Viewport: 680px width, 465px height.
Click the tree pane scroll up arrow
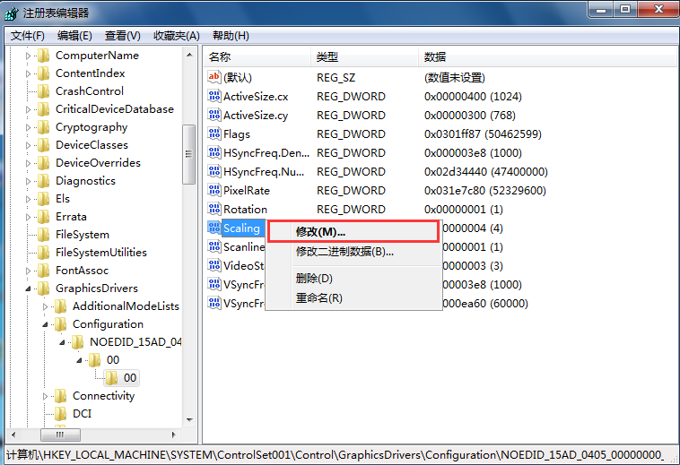pos(189,55)
